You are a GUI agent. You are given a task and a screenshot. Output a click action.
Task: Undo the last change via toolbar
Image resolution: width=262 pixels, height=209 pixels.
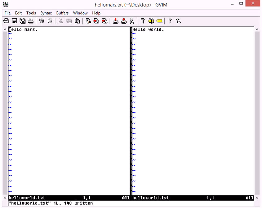point(42,21)
